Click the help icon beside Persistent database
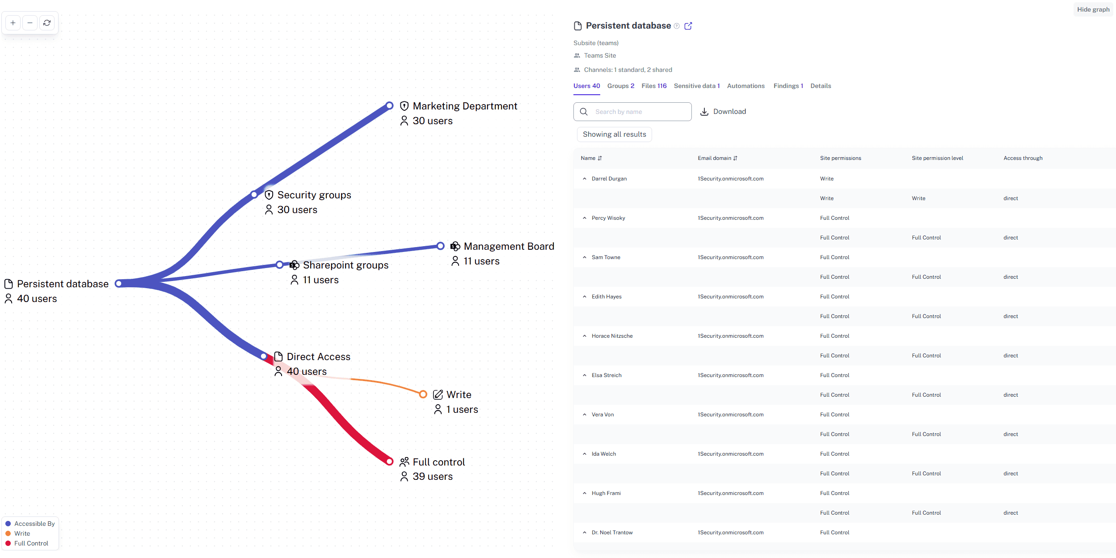The image size is (1116, 558). tap(677, 26)
